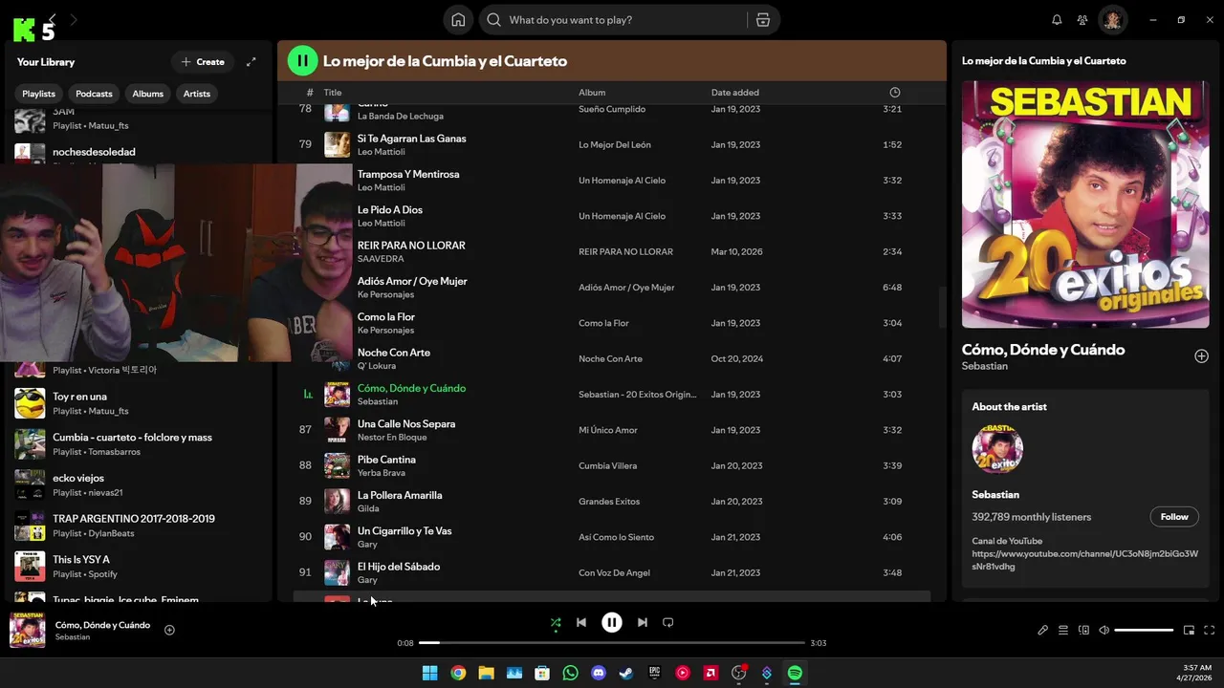Filter library by Podcasts

(94, 94)
